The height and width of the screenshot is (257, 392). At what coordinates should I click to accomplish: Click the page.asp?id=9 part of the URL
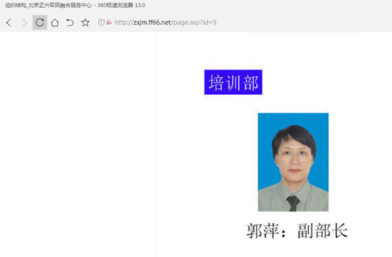click(195, 22)
